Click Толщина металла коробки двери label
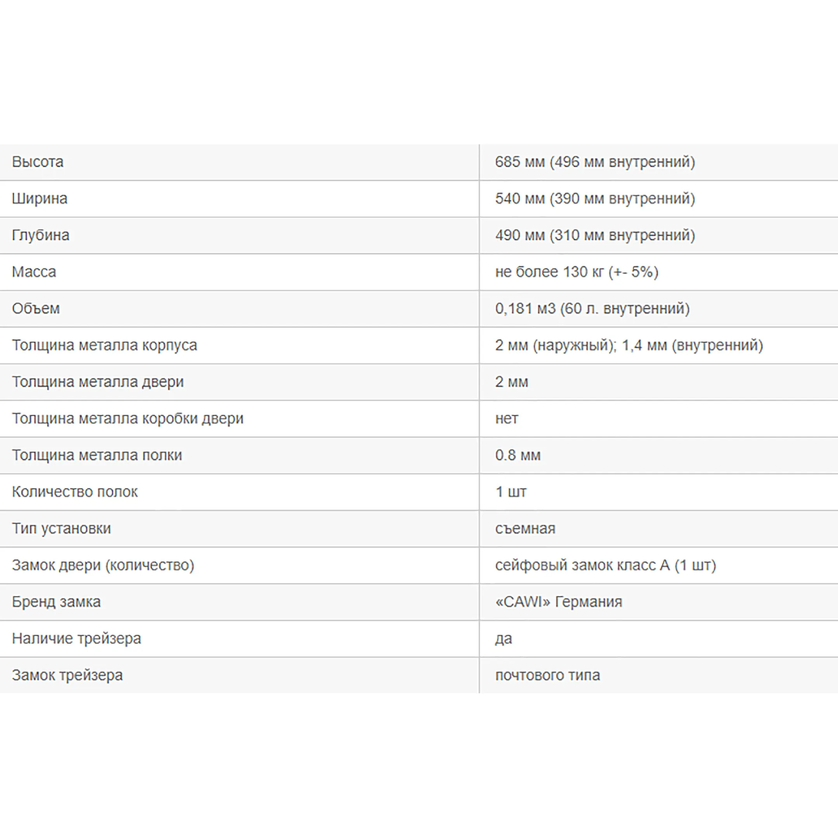Viewport: 838px width, 838px height. [x=128, y=419]
